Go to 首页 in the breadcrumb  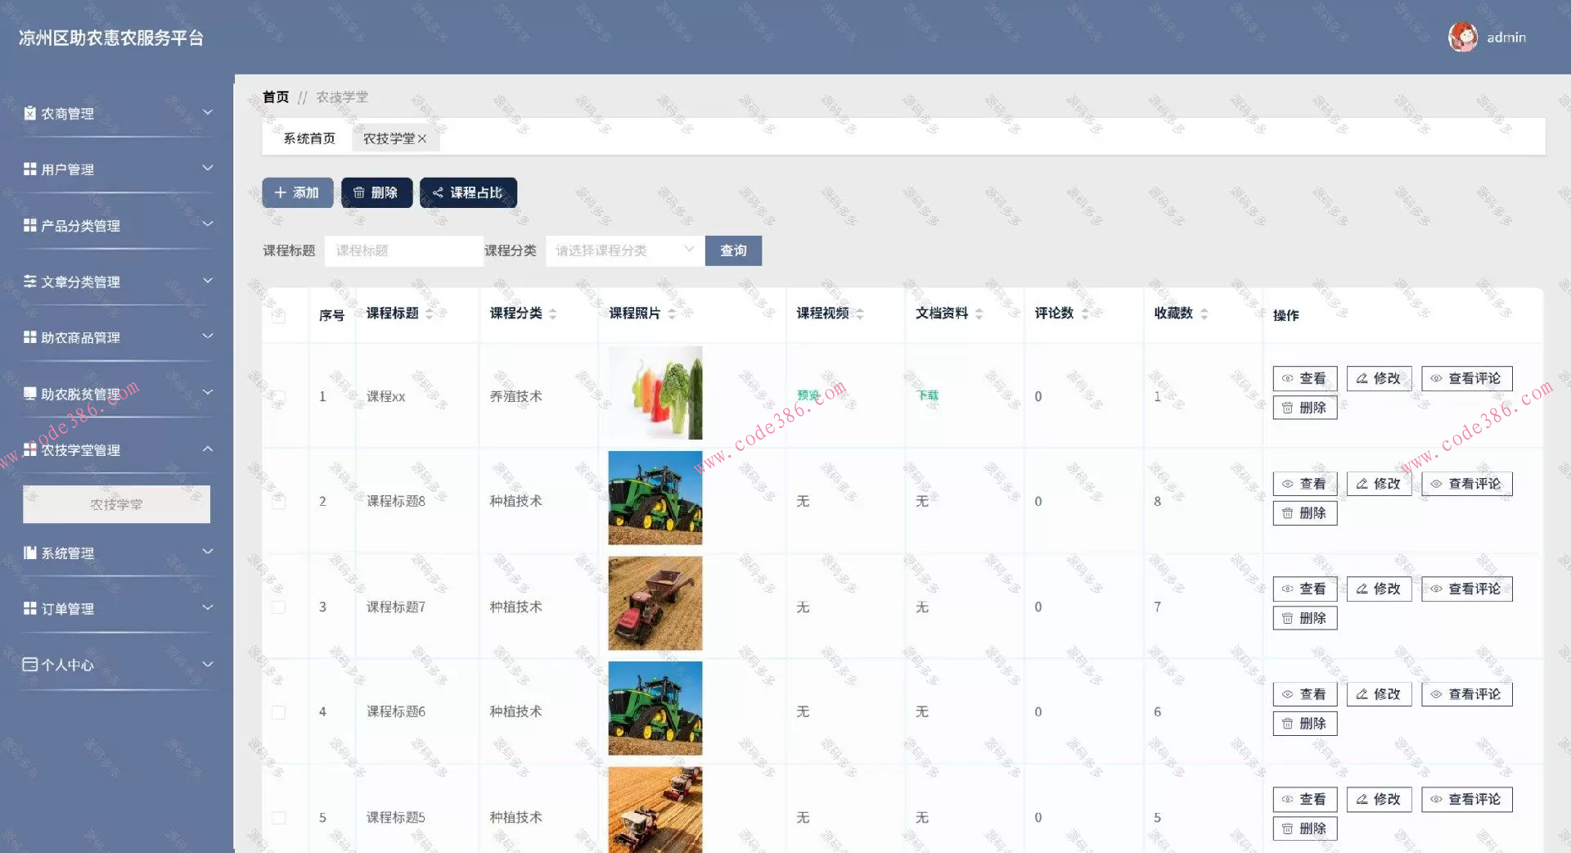(276, 97)
